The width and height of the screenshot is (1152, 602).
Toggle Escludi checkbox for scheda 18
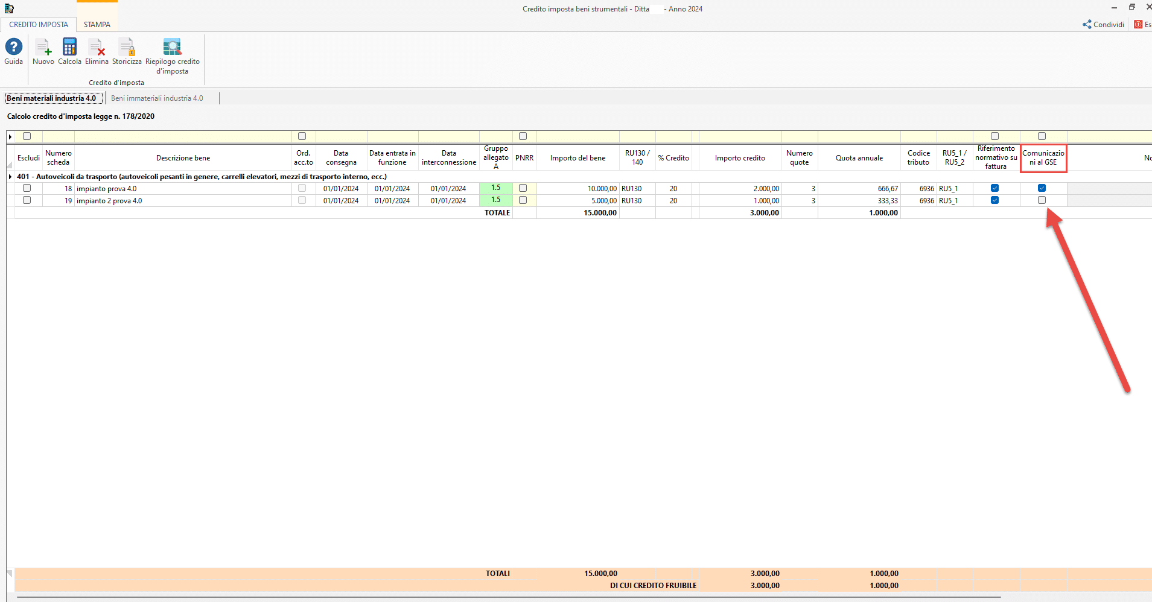pyautogui.click(x=27, y=188)
